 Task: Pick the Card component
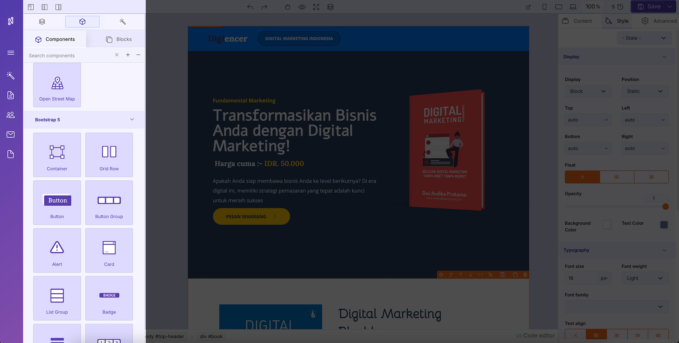coord(109,250)
